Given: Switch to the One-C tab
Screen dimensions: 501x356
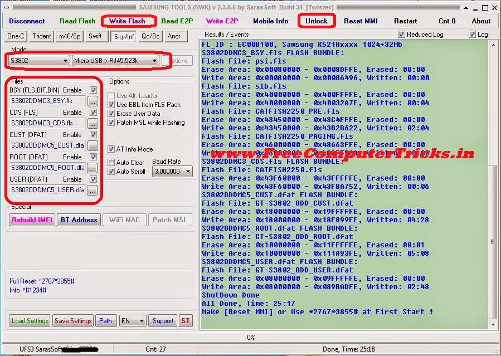Looking at the screenshot, I should click(x=16, y=36).
